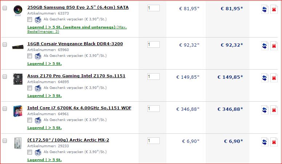This screenshot has width=282, height=164.
Task: Select the Samsung 850 Evo row checkbox
Action: pyautogui.click(x=5, y=8)
